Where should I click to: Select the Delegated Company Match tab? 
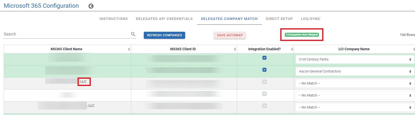(229, 19)
